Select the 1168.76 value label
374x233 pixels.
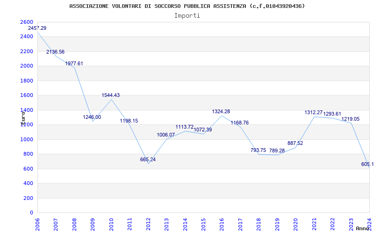click(x=240, y=123)
